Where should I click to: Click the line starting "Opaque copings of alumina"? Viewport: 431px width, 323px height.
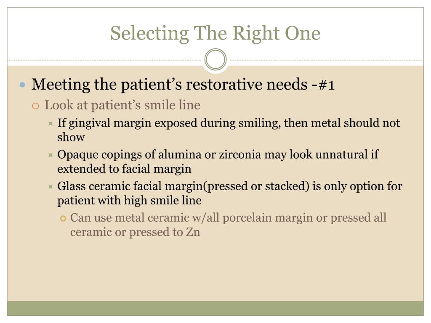click(x=218, y=154)
